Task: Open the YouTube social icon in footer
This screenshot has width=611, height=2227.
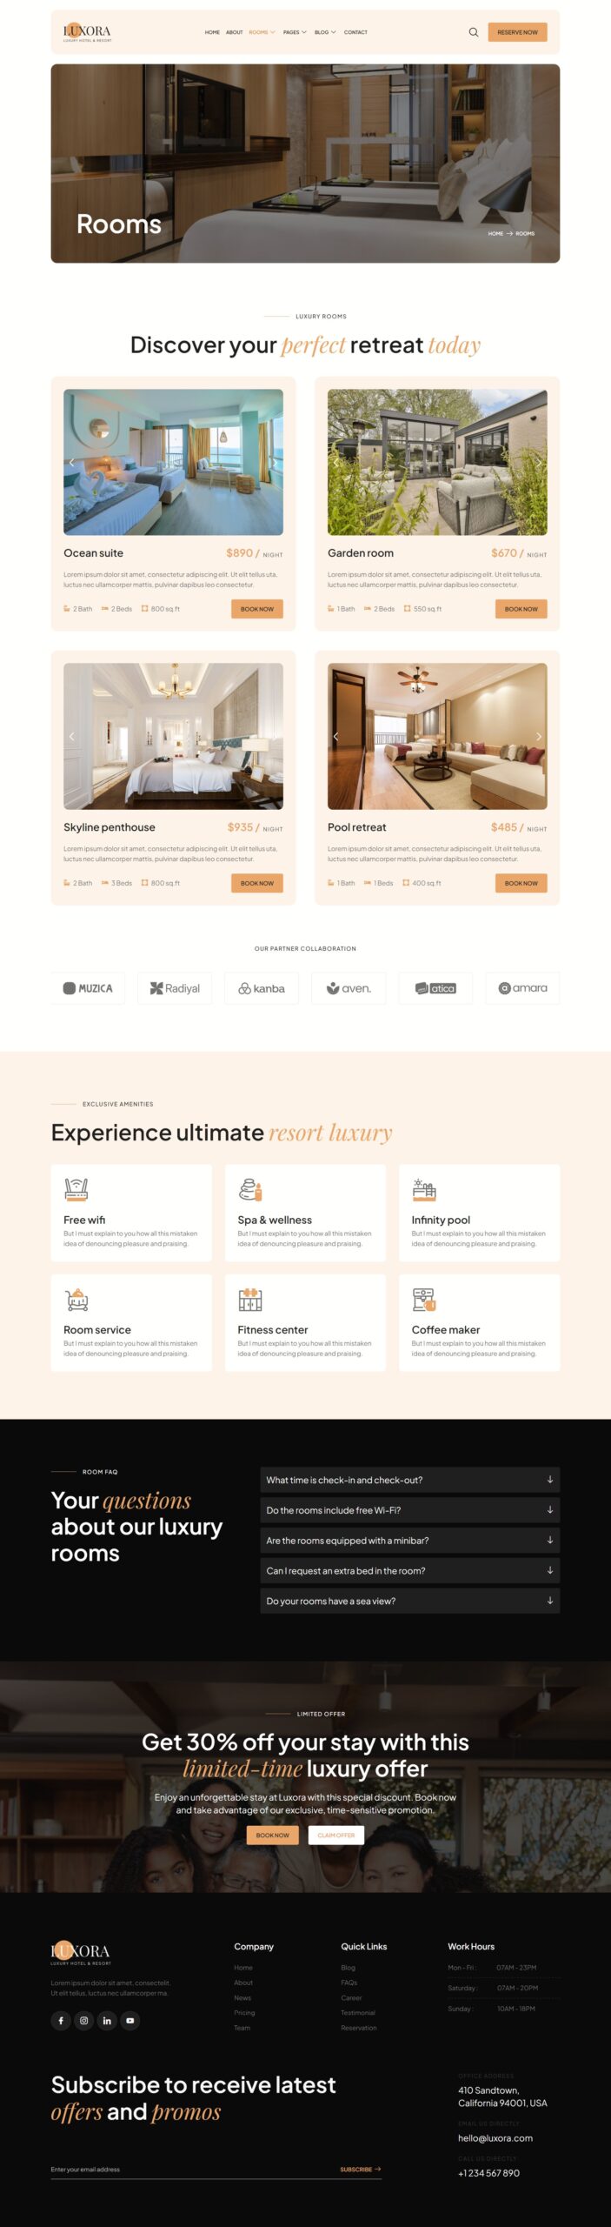Action: pyautogui.click(x=130, y=2020)
